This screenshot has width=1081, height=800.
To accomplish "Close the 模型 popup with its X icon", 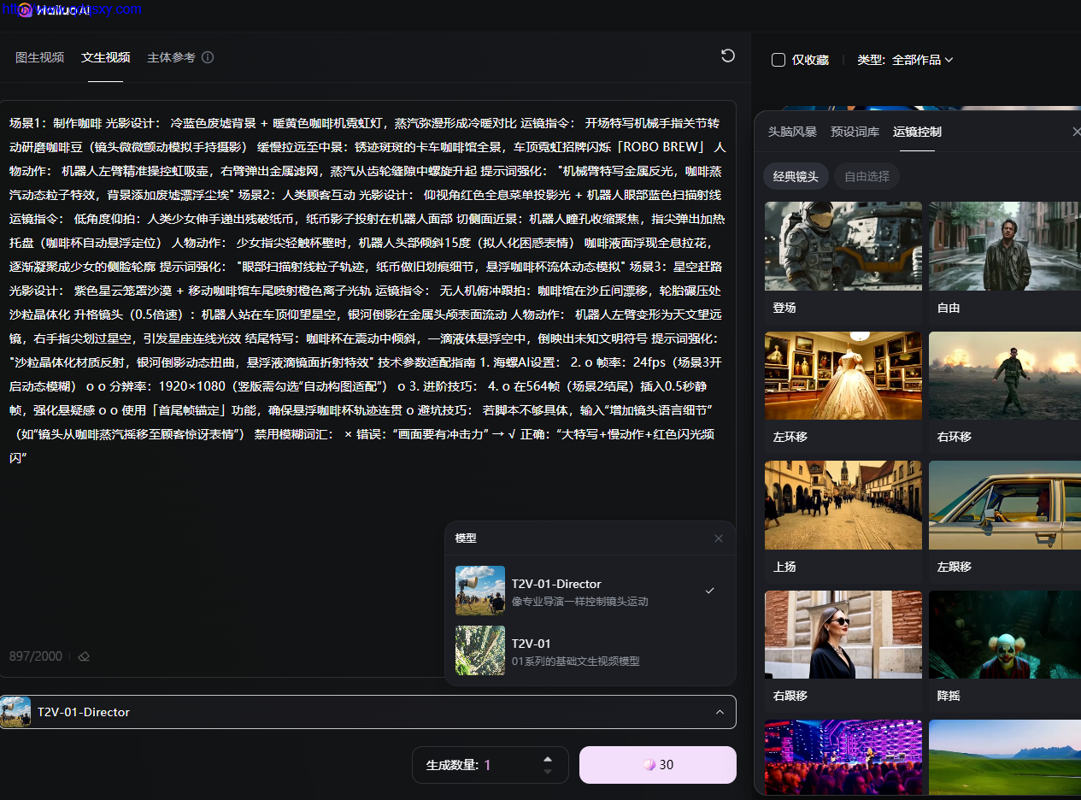I will 718,538.
